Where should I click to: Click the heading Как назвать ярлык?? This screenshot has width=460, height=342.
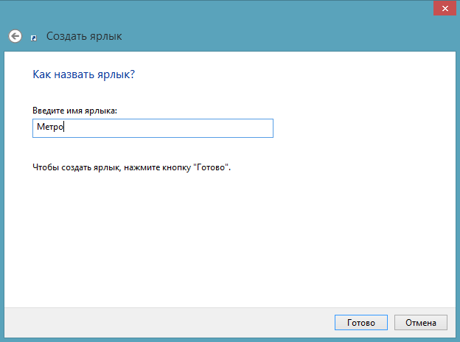[83, 74]
